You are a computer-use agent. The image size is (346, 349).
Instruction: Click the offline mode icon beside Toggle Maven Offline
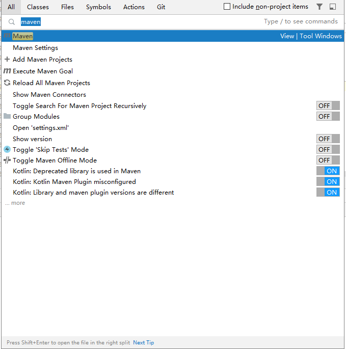(x=7, y=160)
